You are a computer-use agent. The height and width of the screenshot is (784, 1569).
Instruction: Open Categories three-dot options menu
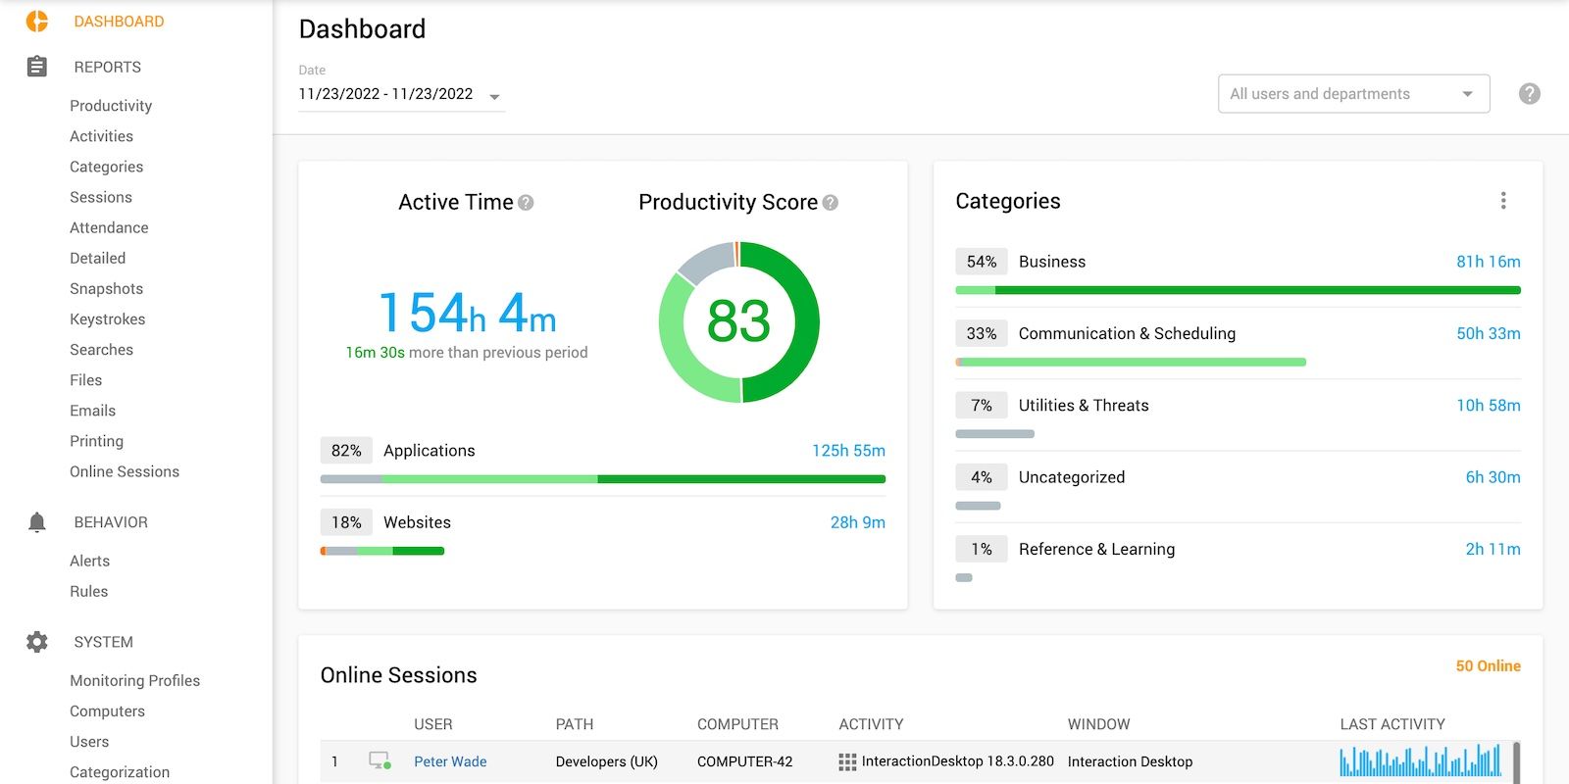[1502, 201]
